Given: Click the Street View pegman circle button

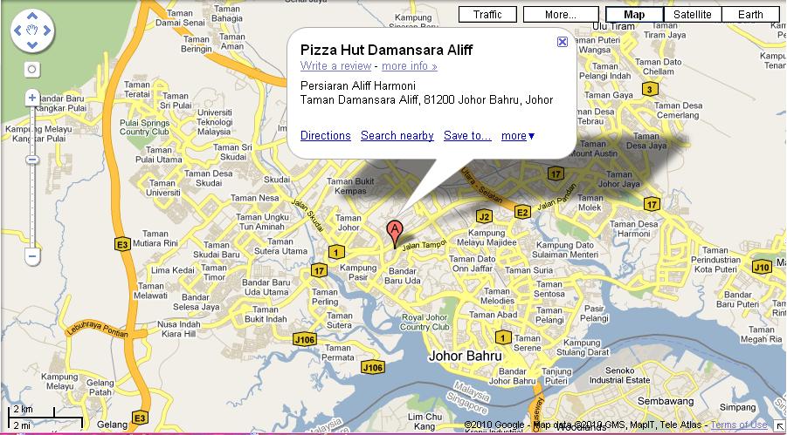Looking at the screenshot, I should pyautogui.click(x=32, y=70).
